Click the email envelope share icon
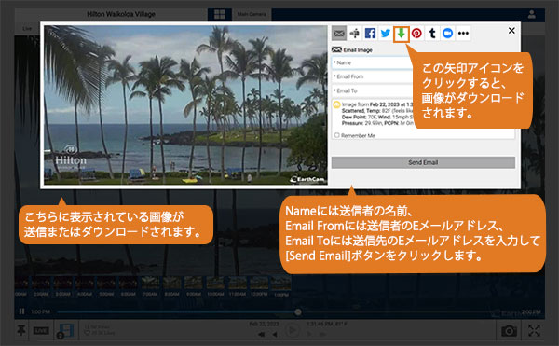The image size is (559, 346). click(339, 34)
